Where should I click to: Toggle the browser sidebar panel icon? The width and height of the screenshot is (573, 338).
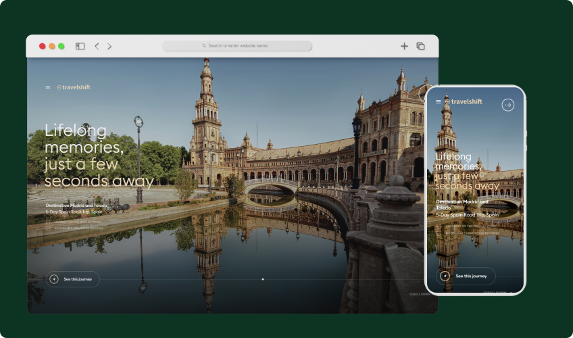point(80,46)
